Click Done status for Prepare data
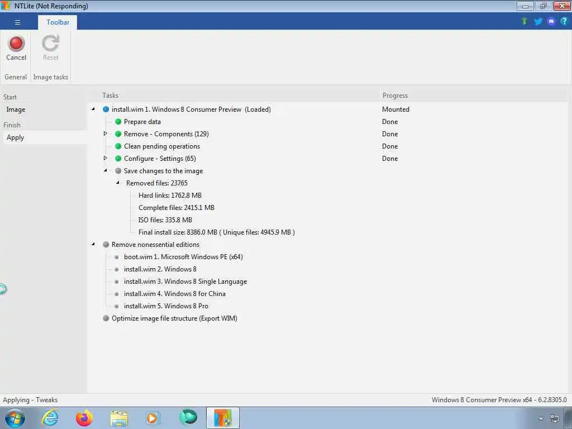Screen dimensions: 572x429 coord(390,122)
